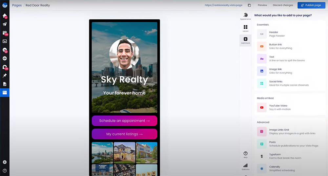The height and width of the screenshot is (176, 328).
Task: Select the Add block panel
Action: pyautogui.click(x=246, y=40)
